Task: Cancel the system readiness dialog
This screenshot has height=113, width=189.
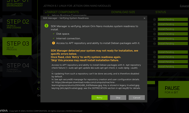Action: click(137, 97)
